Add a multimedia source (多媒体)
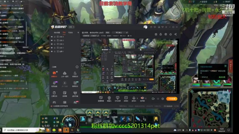Image resolution: width=239 pixels, height=134 pixels. (x=126, y=99)
